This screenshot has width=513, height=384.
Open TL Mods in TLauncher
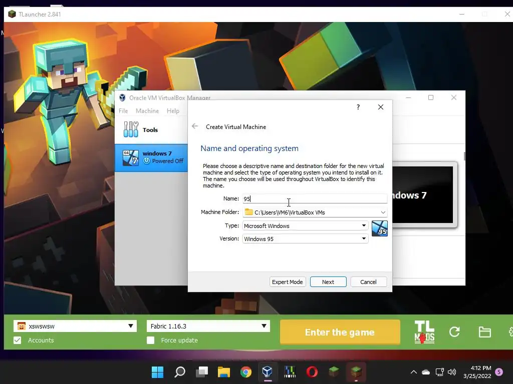click(424, 332)
